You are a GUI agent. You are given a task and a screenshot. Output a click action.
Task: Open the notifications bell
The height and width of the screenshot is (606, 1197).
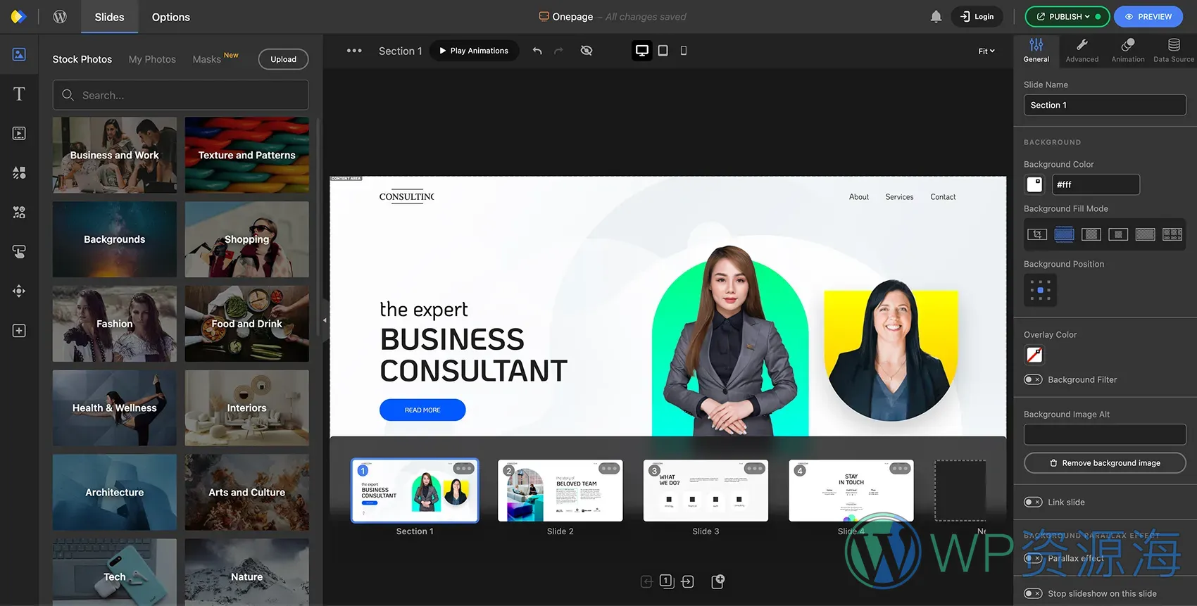936,16
